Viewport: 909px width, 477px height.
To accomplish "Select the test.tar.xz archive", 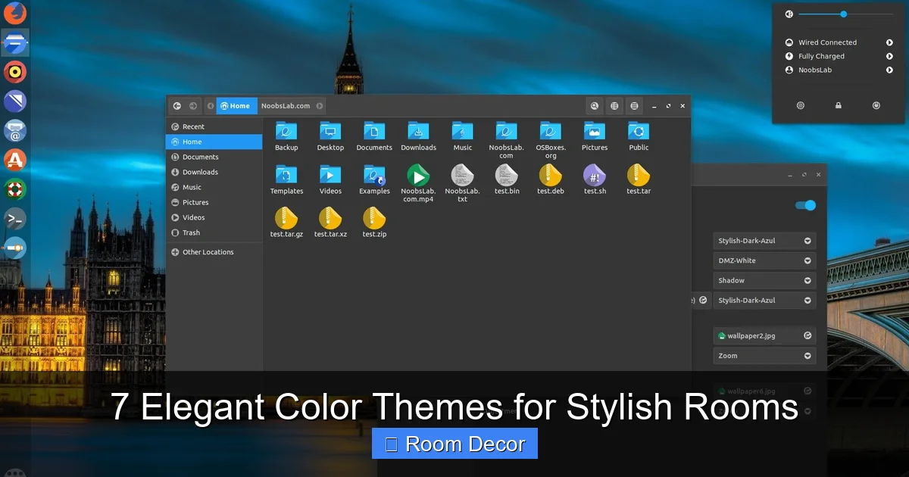I will pyautogui.click(x=330, y=223).
